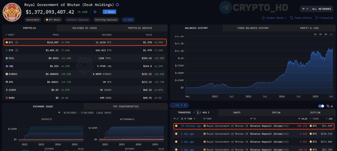Click the AIKEK token icon

pos(7,90)
